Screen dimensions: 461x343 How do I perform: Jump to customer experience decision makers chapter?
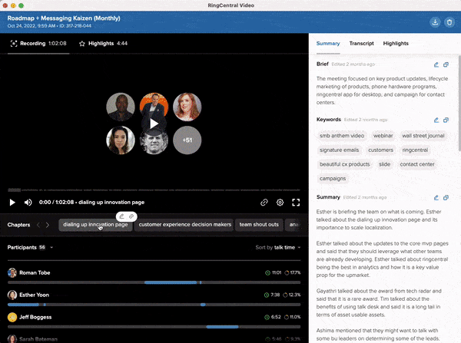coord(184,225)
